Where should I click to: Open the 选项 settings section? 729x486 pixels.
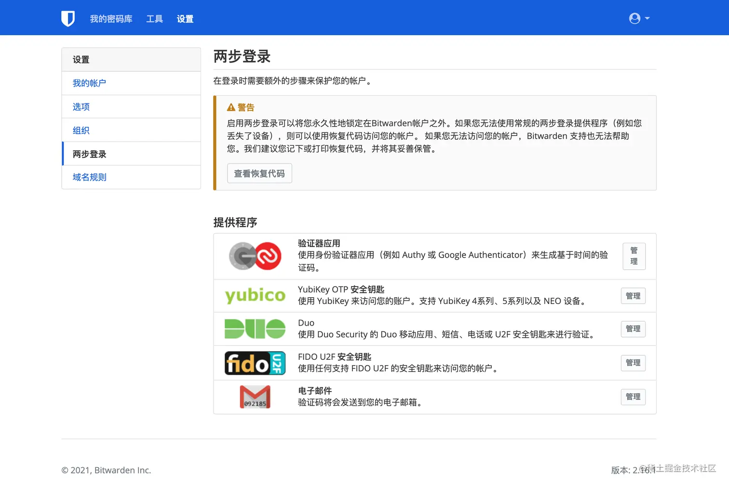click(x=81, y=106)
